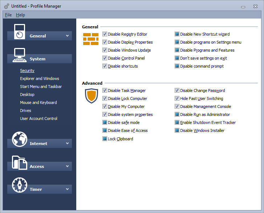Uncheck Disable Registry Editor
This screenshot has height=213, width=264.
105,34
